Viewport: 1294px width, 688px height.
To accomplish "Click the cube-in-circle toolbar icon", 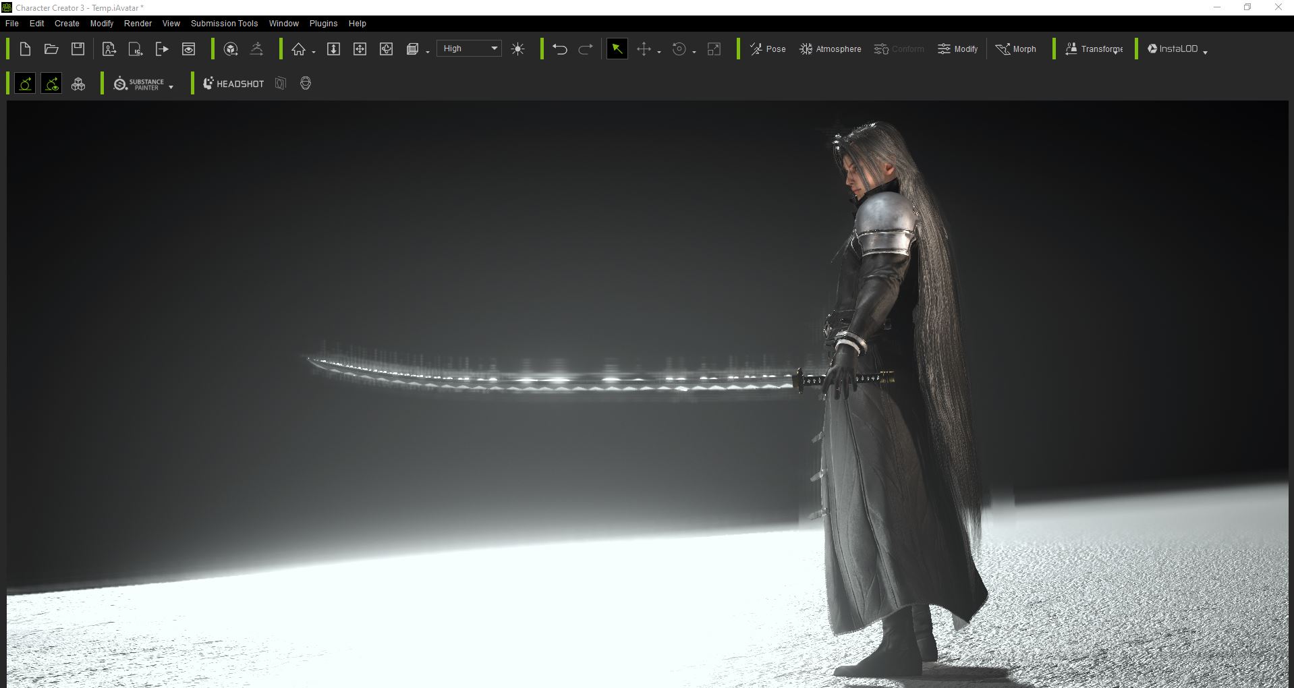I will click(231, 49).
